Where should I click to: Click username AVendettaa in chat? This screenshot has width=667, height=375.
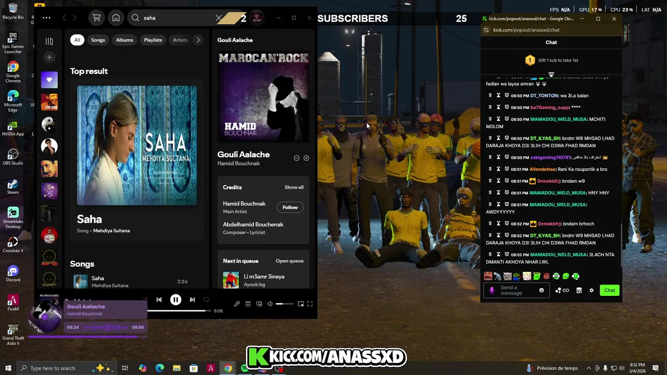(x=542, y=169)
